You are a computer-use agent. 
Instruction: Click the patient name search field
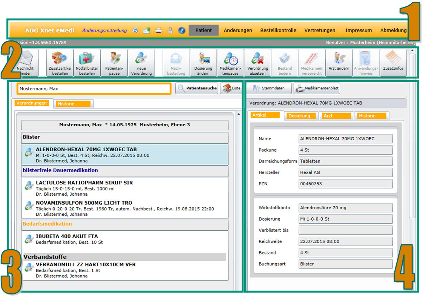[x=94, y=89]
